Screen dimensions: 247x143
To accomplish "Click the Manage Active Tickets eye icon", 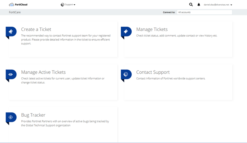I will coord(11,74).
